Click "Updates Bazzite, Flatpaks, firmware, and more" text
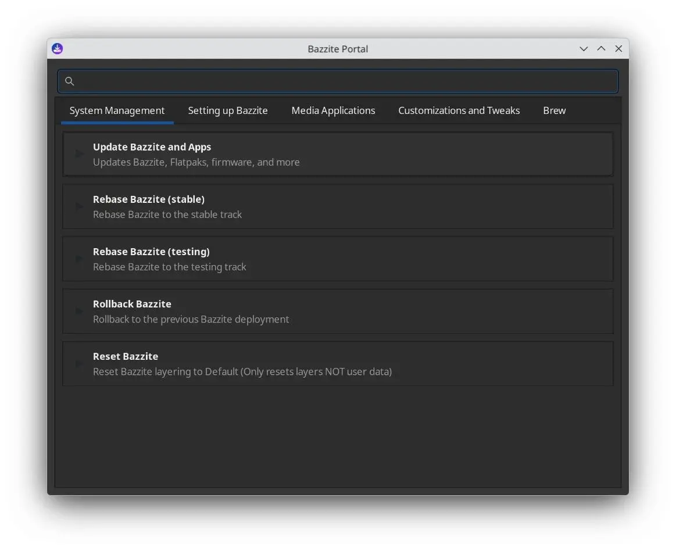 (196, 162)
